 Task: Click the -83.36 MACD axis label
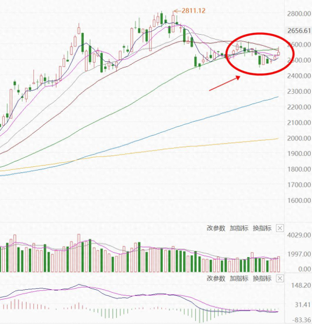pyautogui.click(x=301, y=320)
